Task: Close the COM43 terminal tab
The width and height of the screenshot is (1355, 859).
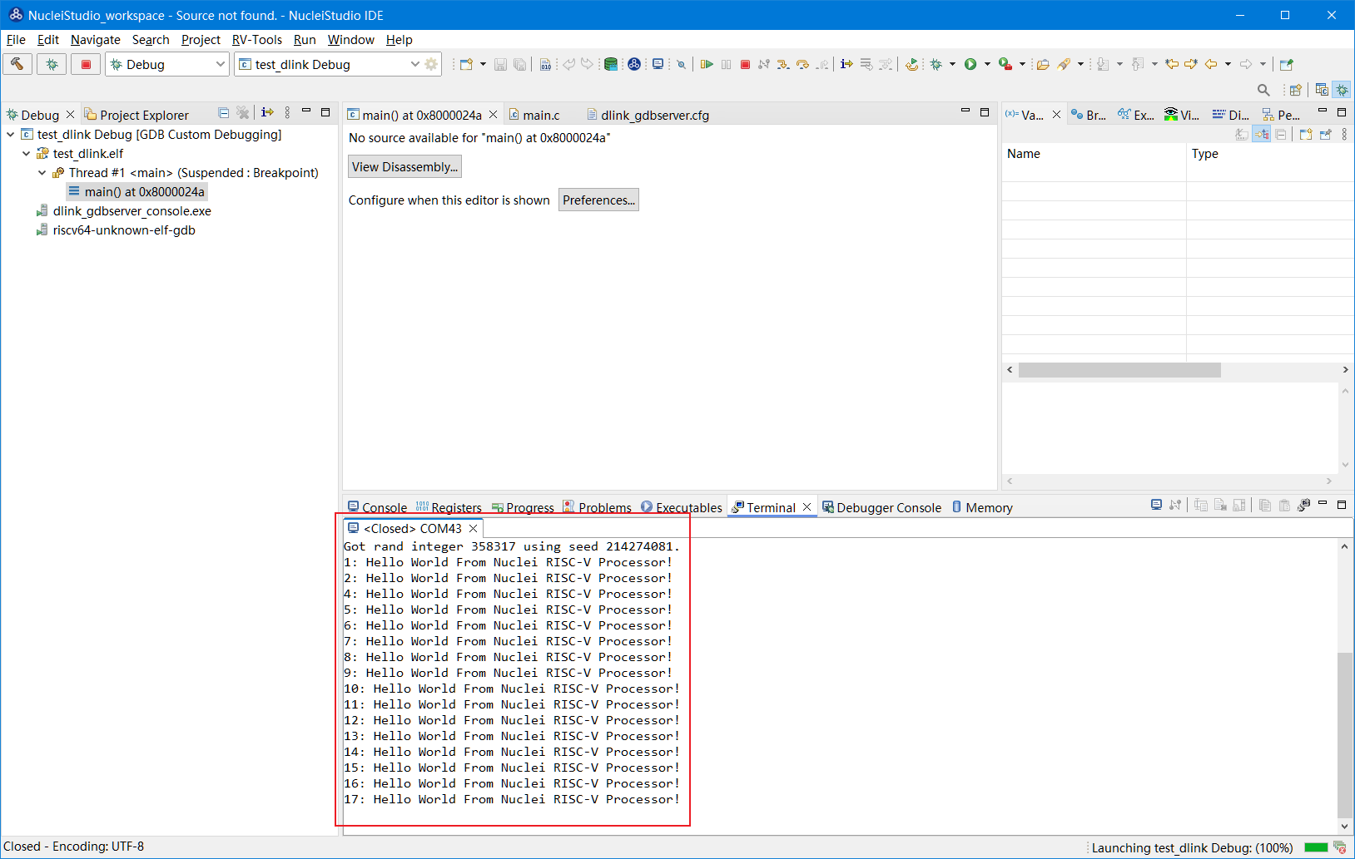Action: (x=473, y=529)
